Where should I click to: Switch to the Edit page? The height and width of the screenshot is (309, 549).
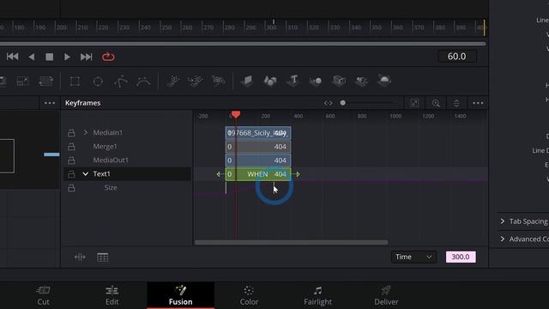(x=112, y=295)
